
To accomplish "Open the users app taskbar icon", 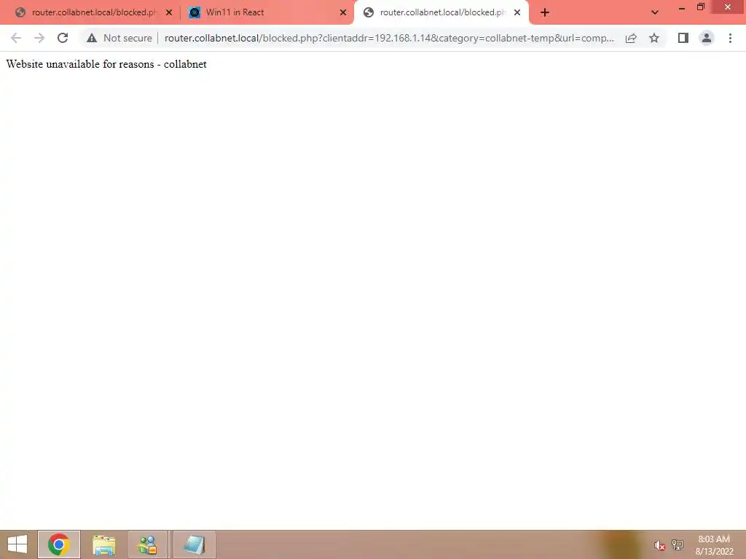I will [147, 544].
